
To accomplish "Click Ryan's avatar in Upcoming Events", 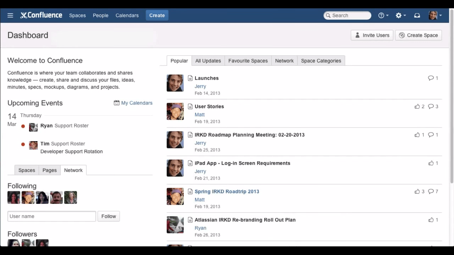I will tap(33, 127).
